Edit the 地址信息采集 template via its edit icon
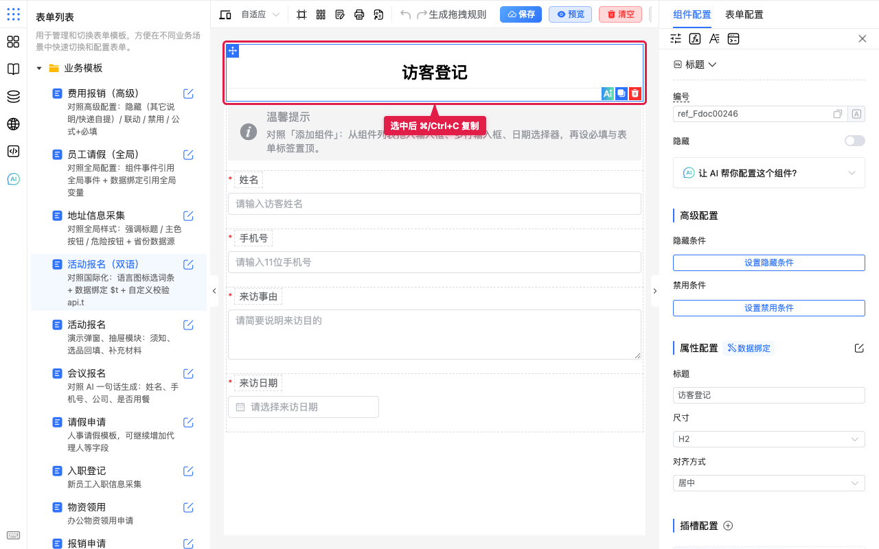 click(188, 216)
